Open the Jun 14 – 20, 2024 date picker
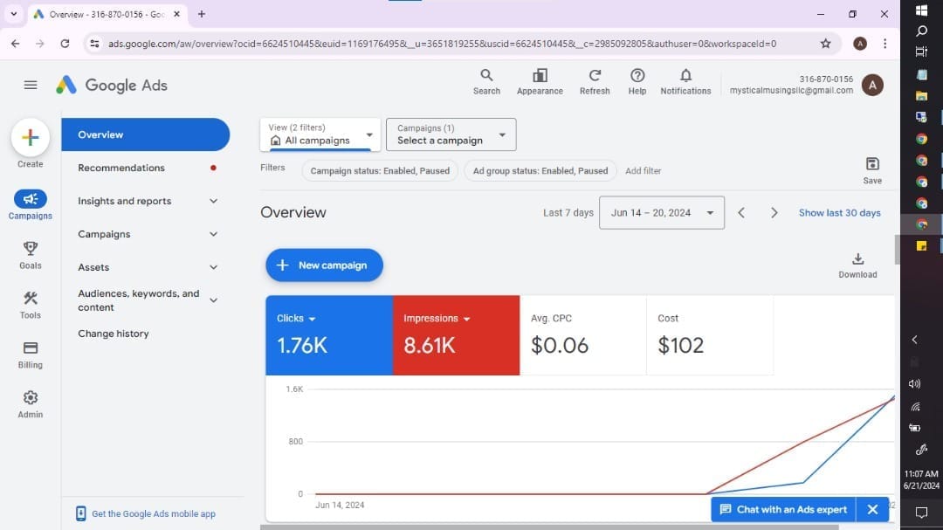 coord(662,212)
